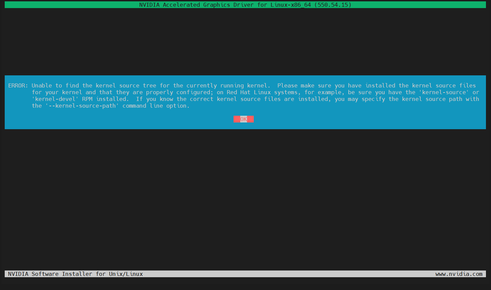491x290 pixels.
Task: Click the 'kernel-source' text in the message
Action: click(x=444, y=92)
